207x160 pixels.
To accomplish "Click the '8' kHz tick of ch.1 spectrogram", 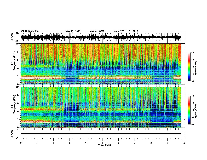I will (18, 52).
